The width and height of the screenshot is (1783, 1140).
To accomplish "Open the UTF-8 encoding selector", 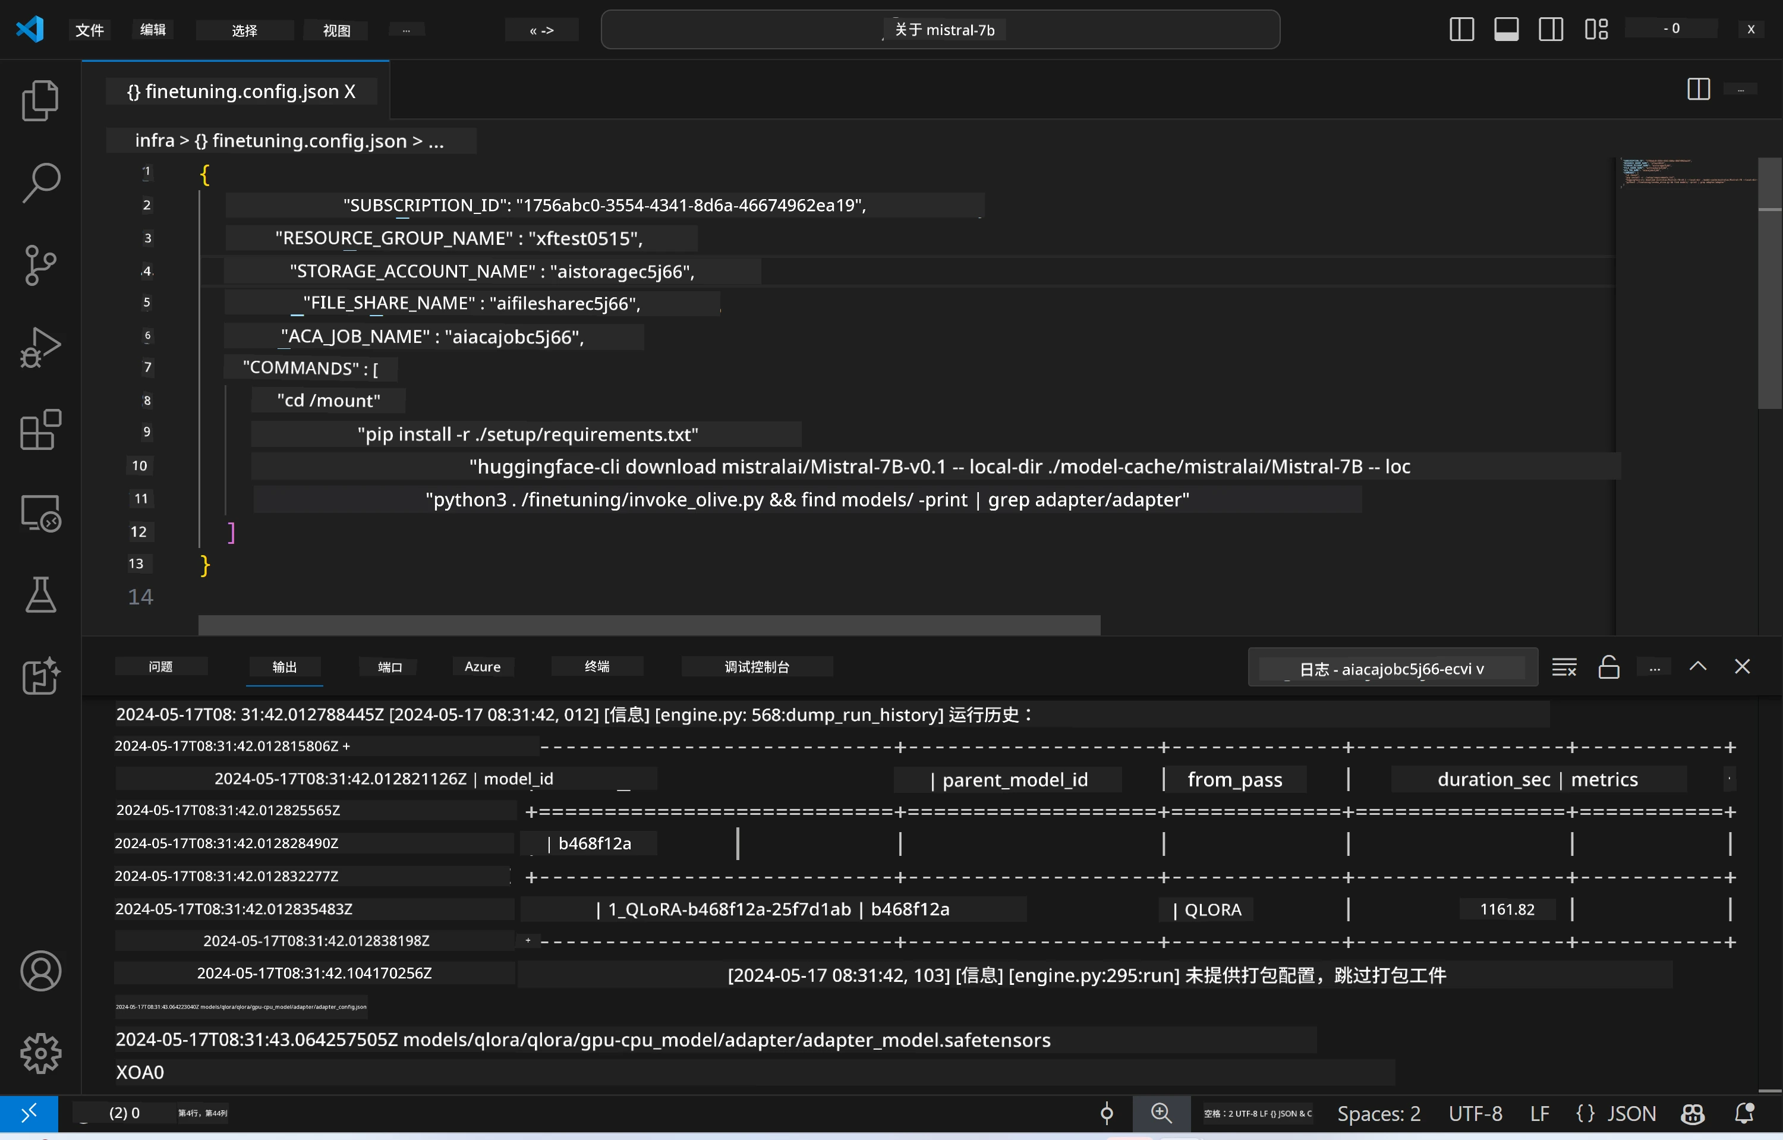I will click(1475, 1113).
